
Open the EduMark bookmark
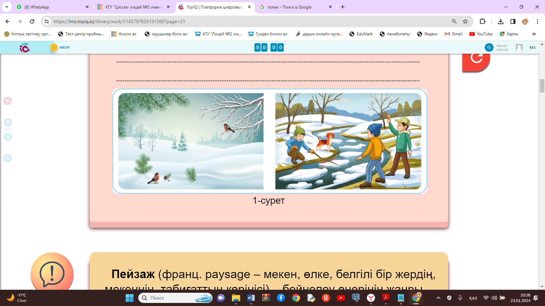[x=361, y=34]
